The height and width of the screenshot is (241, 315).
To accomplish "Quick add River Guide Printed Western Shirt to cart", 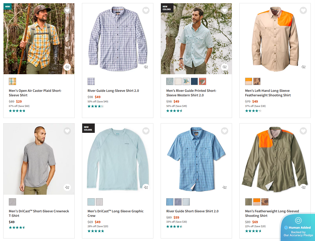I will [224, 67].
